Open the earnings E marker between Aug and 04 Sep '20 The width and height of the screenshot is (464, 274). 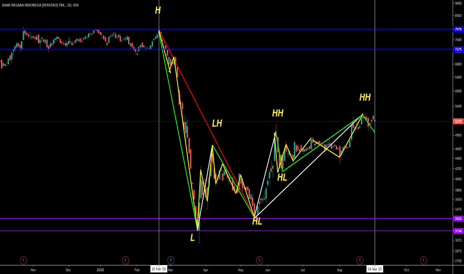[x=360, y=261]
